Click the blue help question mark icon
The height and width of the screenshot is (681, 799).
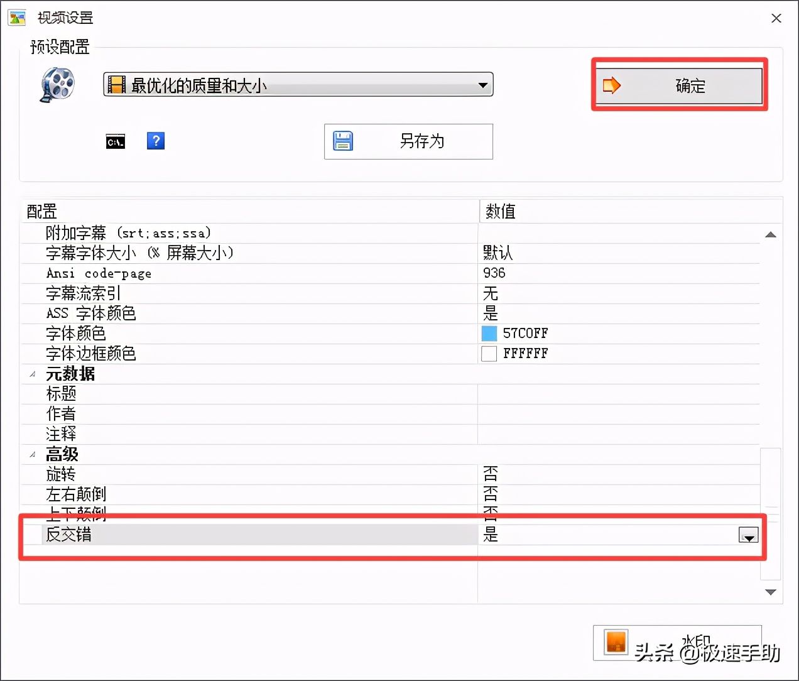(155, 141)
